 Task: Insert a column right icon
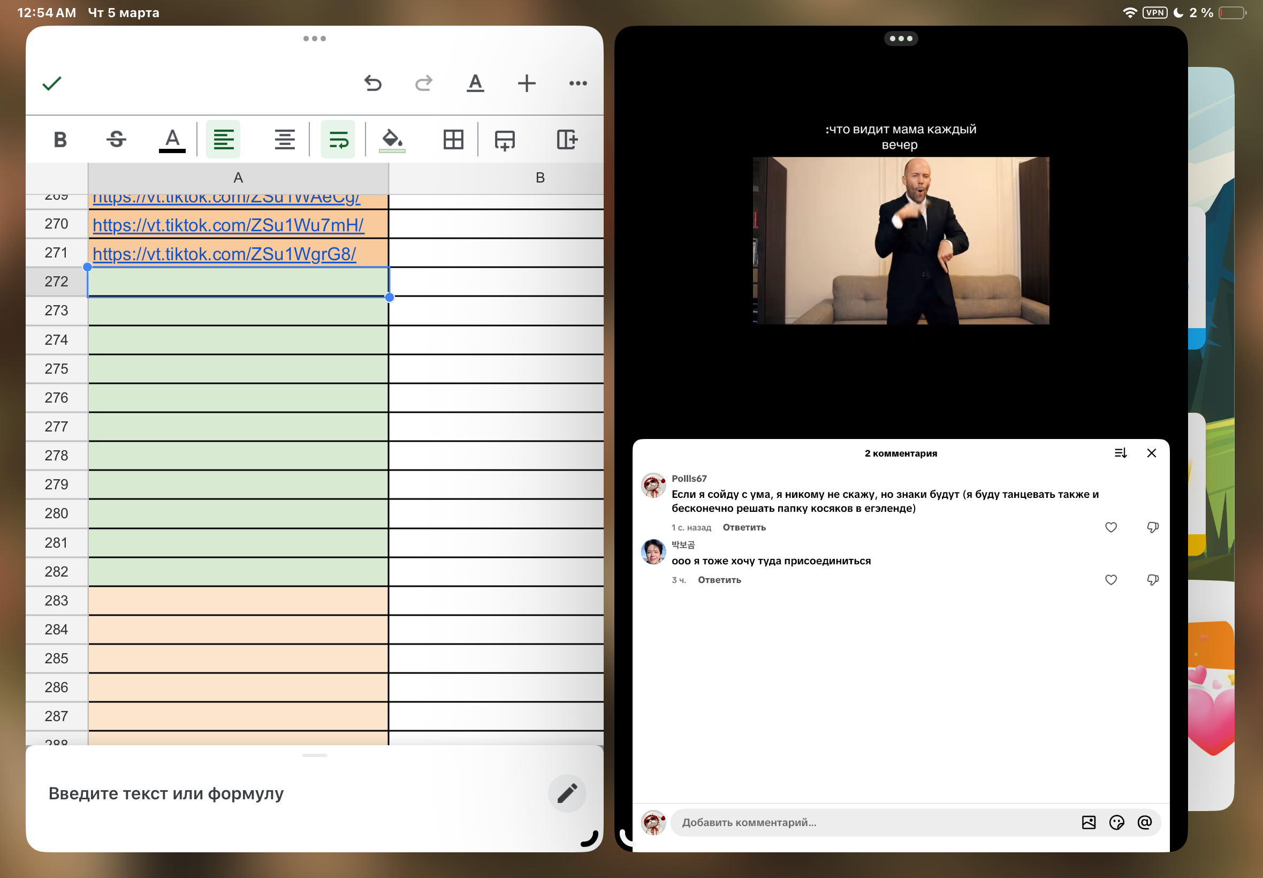pyautogui.click(x=566, y=139)
